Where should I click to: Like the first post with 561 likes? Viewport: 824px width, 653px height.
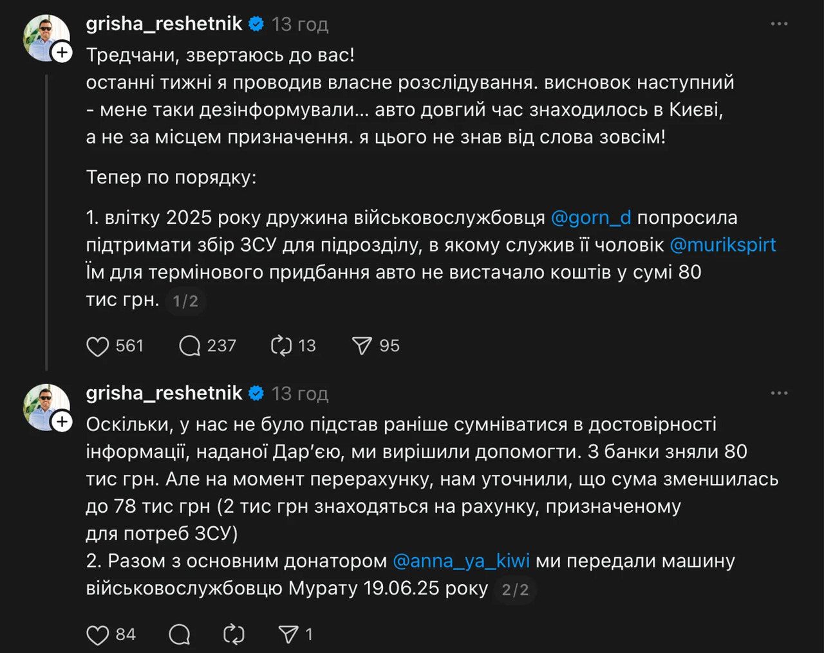tap(98, 346)
